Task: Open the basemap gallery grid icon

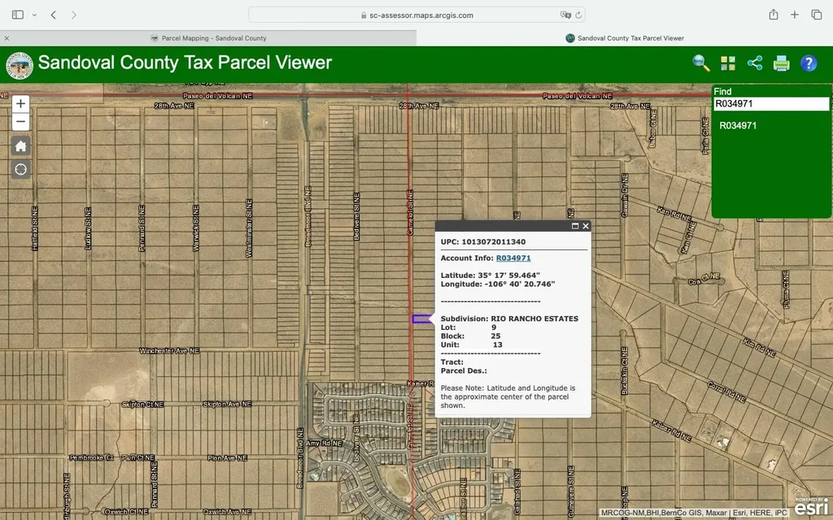Action: (727, 63)
